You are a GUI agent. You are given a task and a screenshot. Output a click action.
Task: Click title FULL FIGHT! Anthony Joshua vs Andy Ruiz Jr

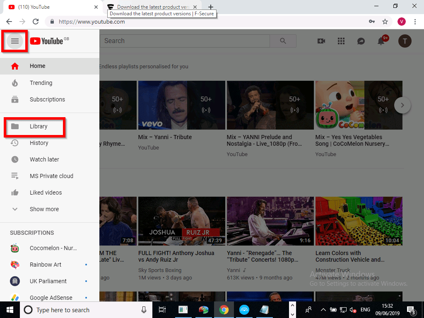(x=176, y=256)
